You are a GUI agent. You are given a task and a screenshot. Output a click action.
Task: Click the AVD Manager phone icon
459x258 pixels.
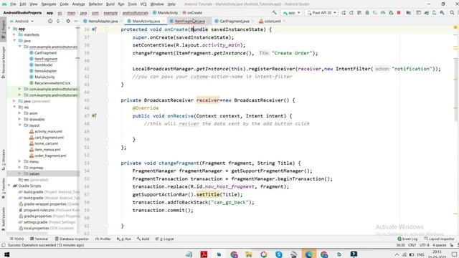[x=435, y=13]
